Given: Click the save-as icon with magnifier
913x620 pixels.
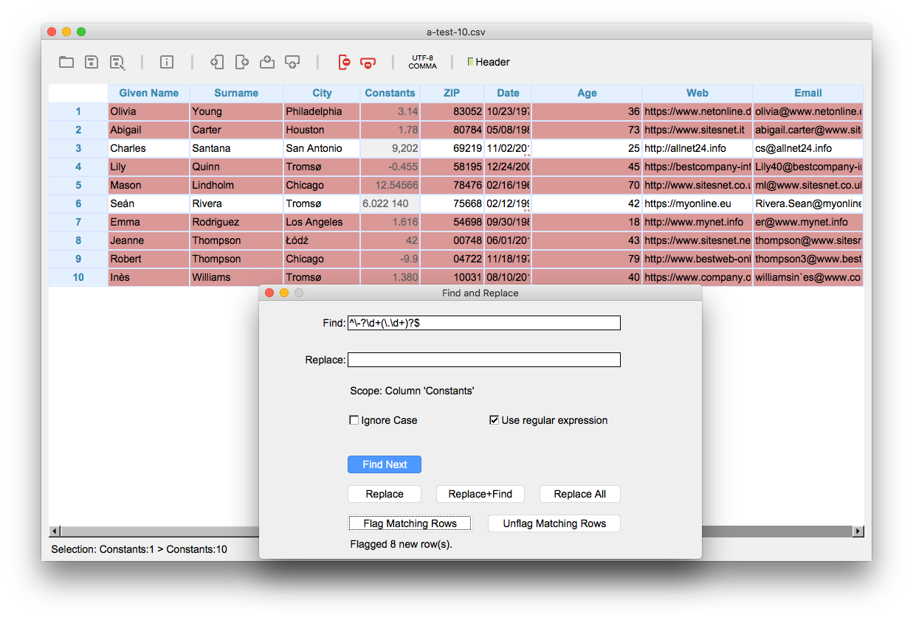Looking at the screenshot, I should point(117,63).
